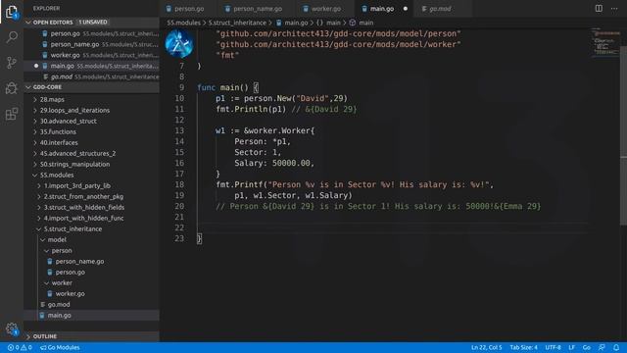Open the Source Control view
The width and height of the screenshot is (627, 353).
[12, 63]
